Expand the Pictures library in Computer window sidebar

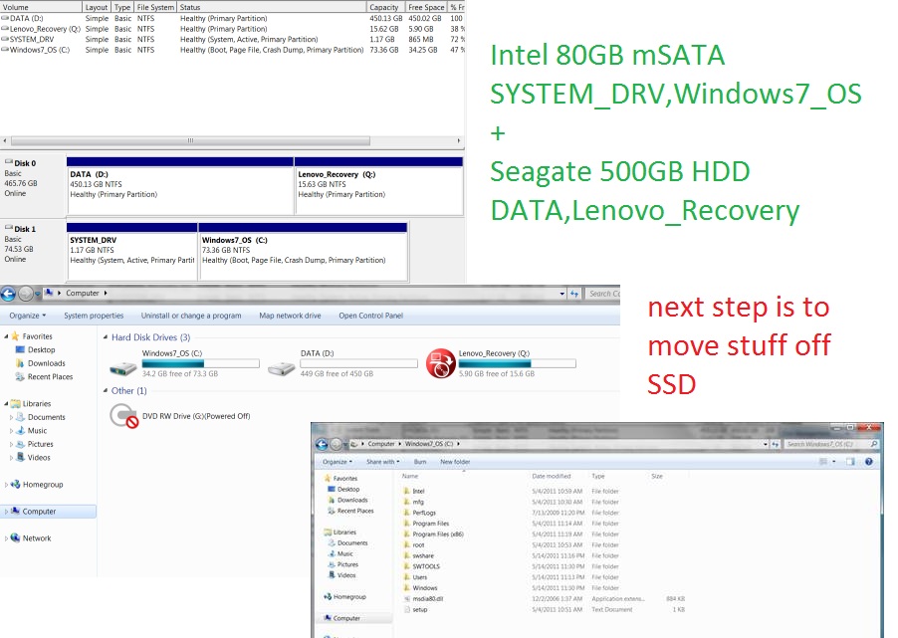[11, 445]
